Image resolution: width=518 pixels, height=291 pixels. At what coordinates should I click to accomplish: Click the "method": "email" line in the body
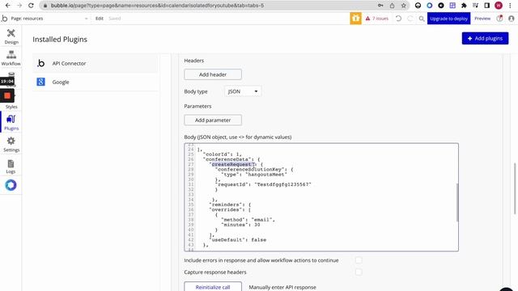tap(248, 219)
